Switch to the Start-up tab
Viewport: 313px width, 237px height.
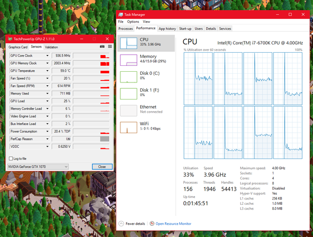[185, 28]
